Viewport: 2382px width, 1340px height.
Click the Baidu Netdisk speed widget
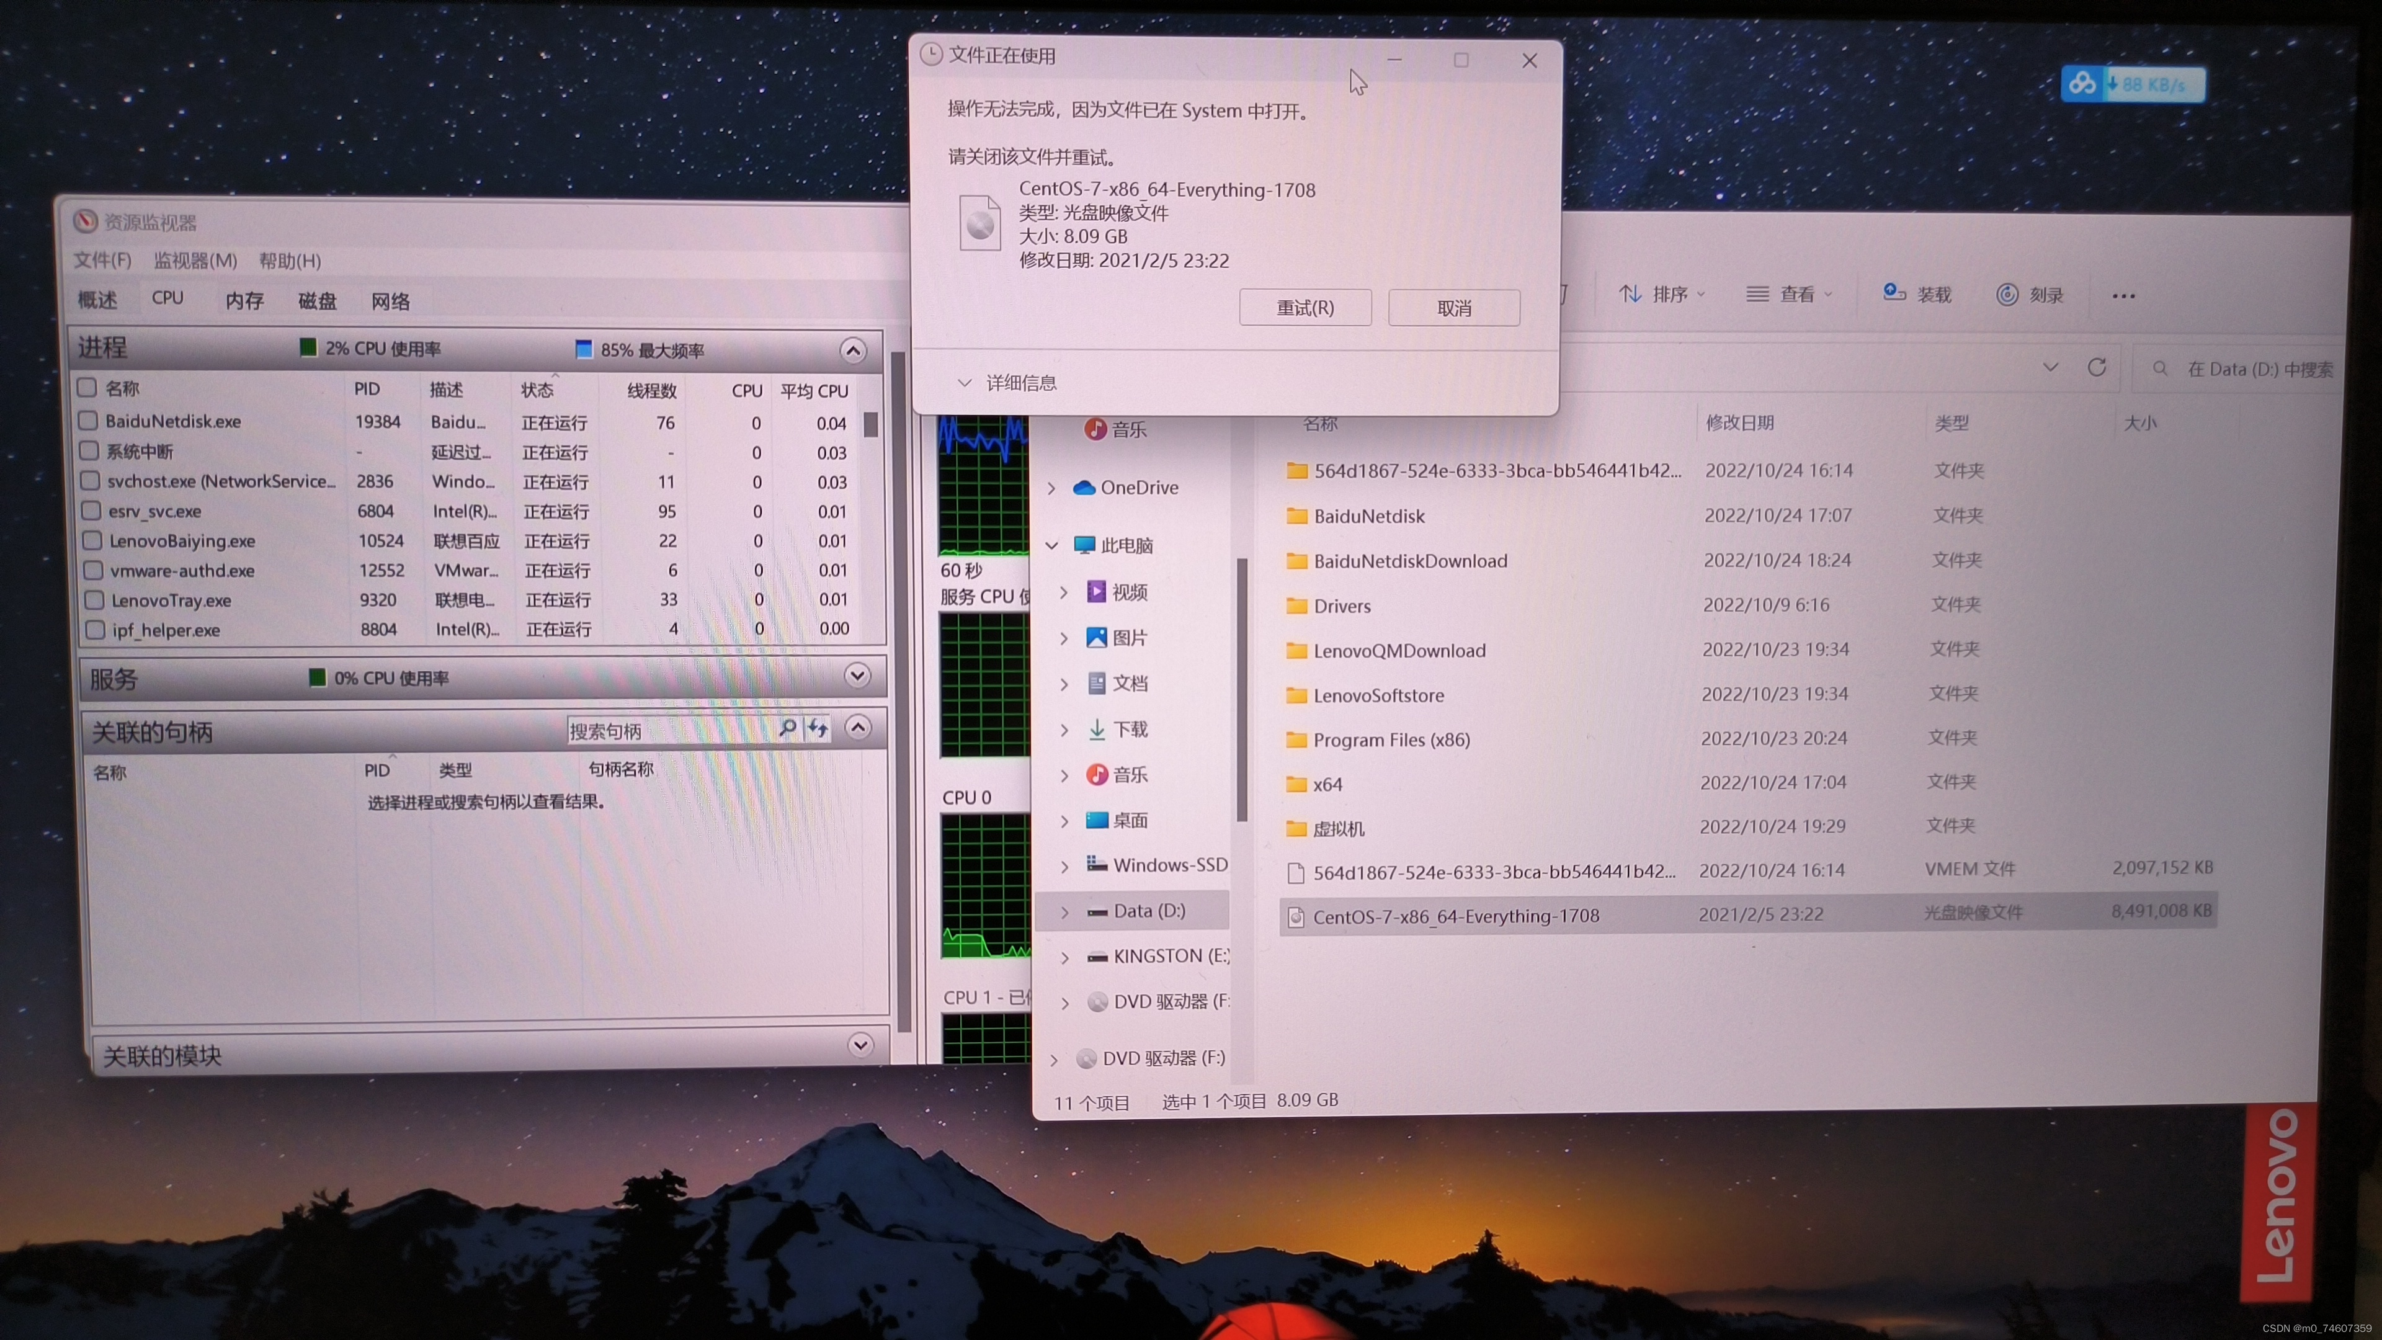2133,84
